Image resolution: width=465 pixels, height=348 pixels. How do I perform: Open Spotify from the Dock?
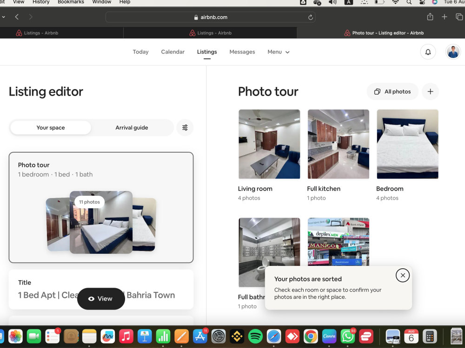click(x=255, y=336)
